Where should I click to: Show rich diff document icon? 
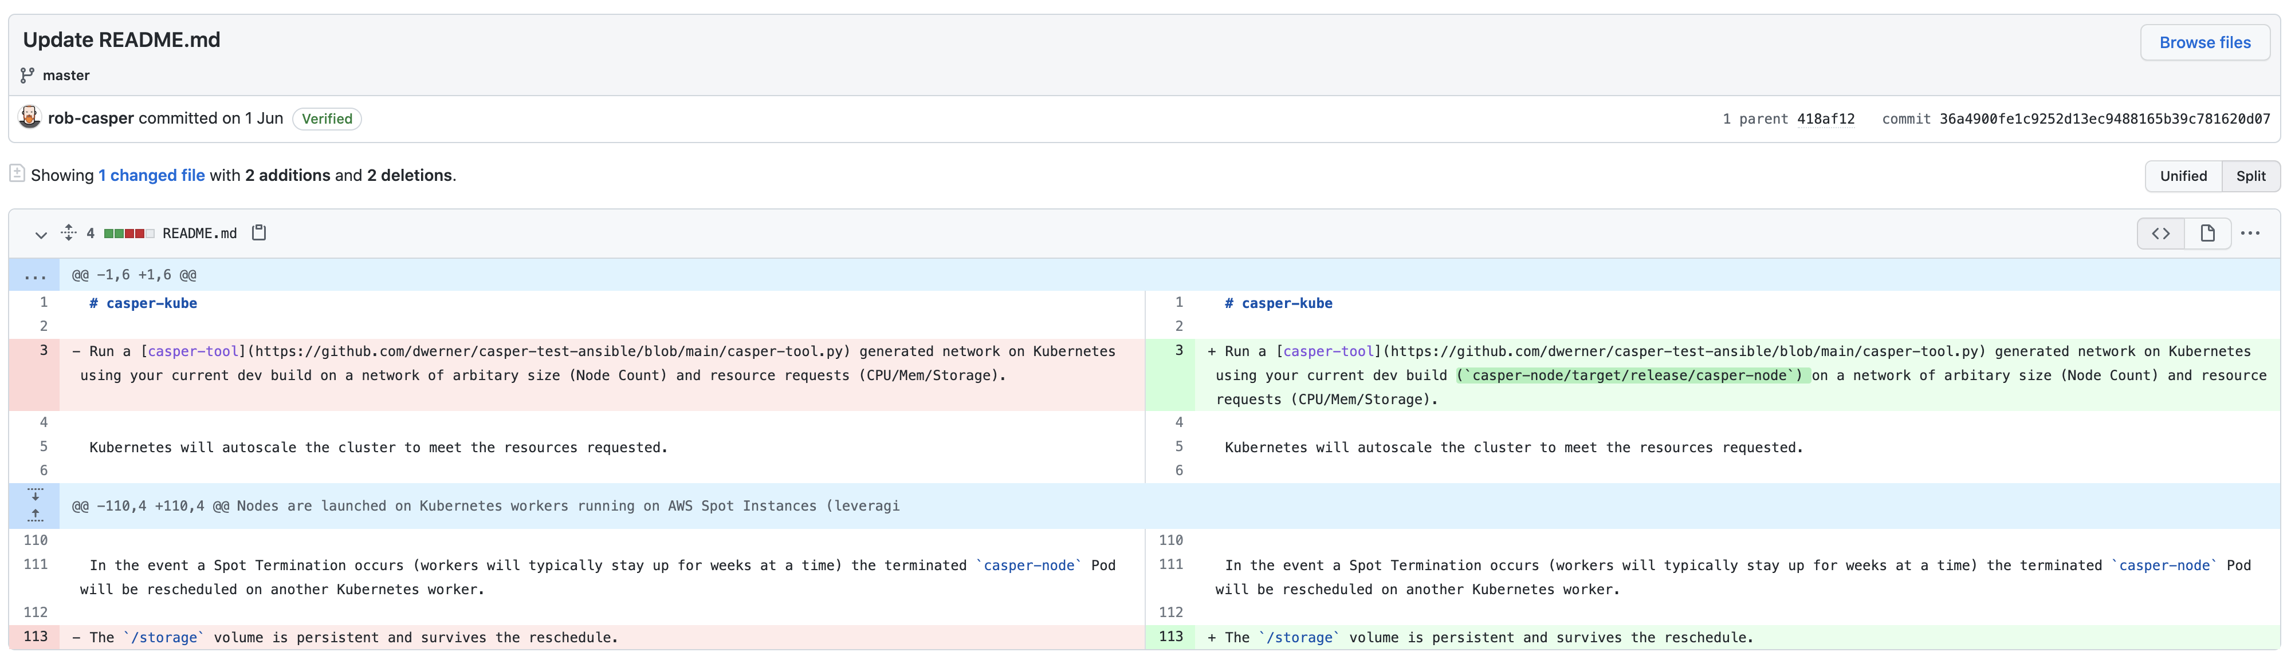point(2207,233)
